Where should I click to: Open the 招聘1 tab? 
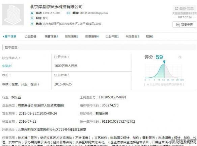pyautogui.click(x=149, y=36)
